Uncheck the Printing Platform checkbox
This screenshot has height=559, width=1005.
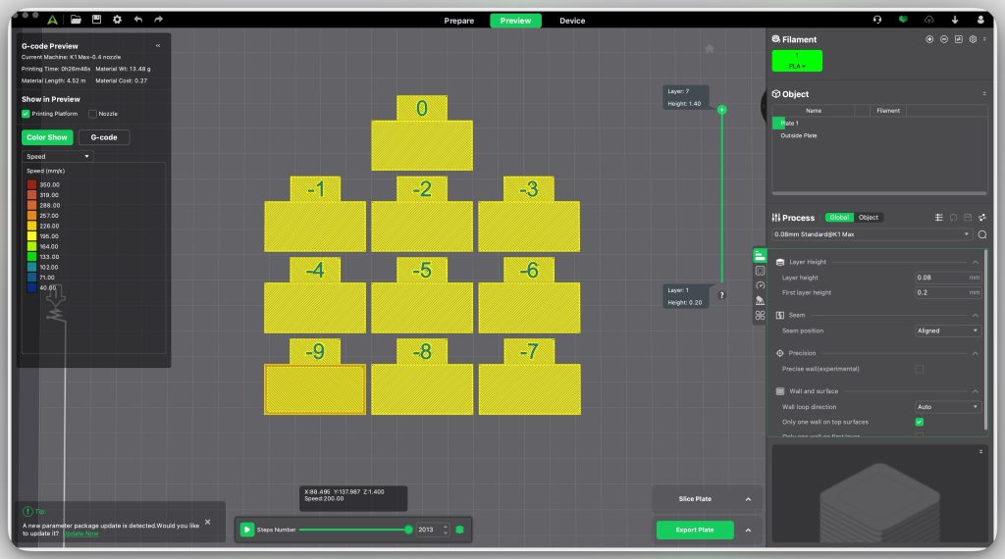[x=26, y=114]
